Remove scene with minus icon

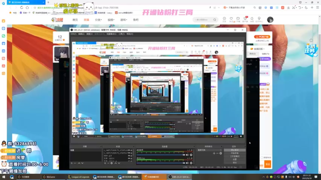75,163
